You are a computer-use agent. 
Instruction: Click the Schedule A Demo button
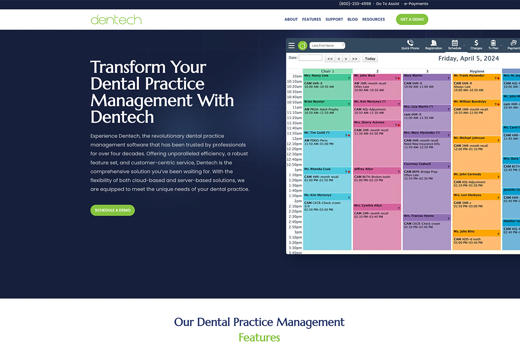tap(112, 210)
